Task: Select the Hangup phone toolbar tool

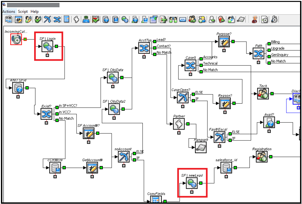Action: pyautogui.click(x=241, y=19)
